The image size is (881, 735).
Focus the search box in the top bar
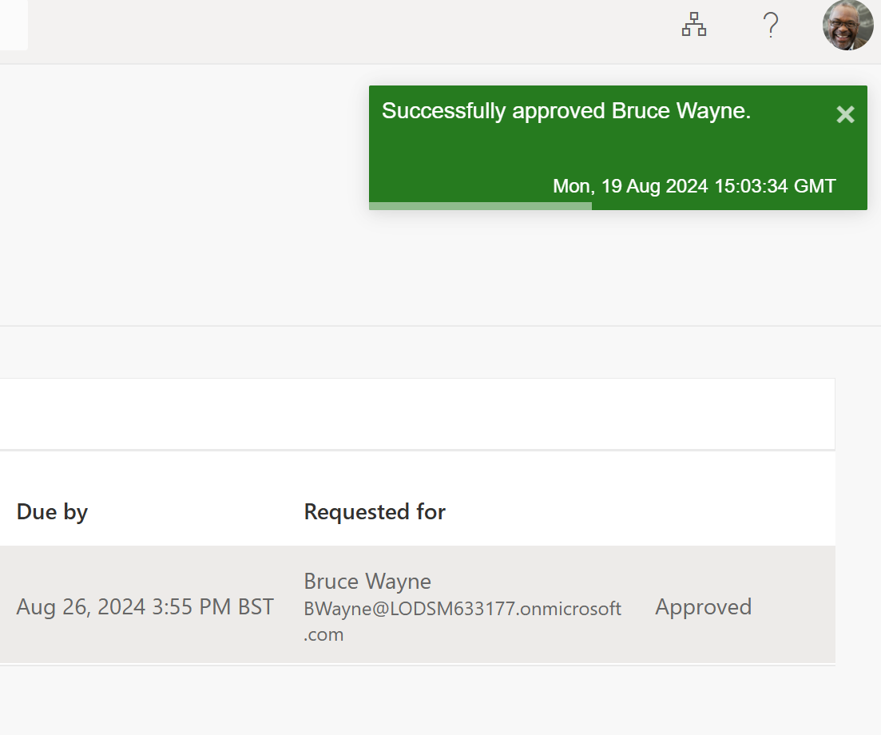13,26
